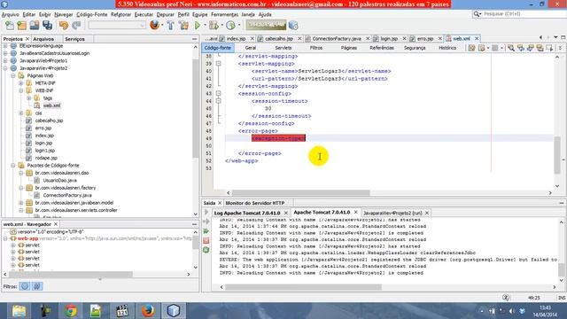
Task: Collapse the servlet-mapping fold at line 39
Action: tap(219, 64)
